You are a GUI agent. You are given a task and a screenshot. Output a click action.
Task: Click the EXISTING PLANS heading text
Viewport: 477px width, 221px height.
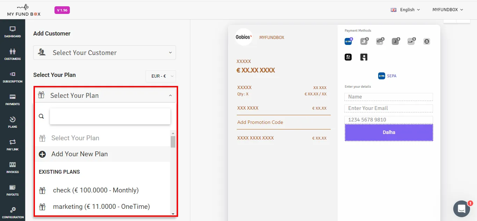(x=59, y=172)
